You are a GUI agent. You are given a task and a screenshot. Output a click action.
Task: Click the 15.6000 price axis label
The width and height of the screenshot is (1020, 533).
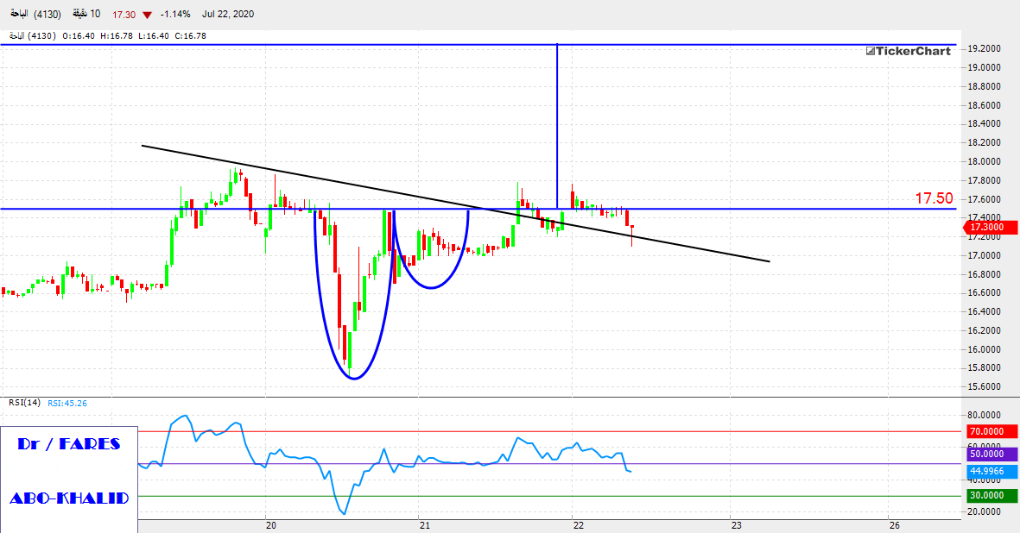pos(984,387)
